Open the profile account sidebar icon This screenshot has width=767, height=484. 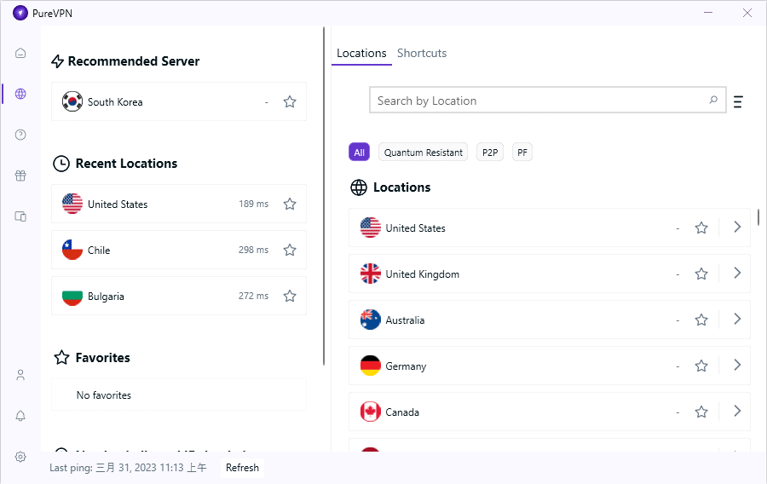(x=20, y=375)
